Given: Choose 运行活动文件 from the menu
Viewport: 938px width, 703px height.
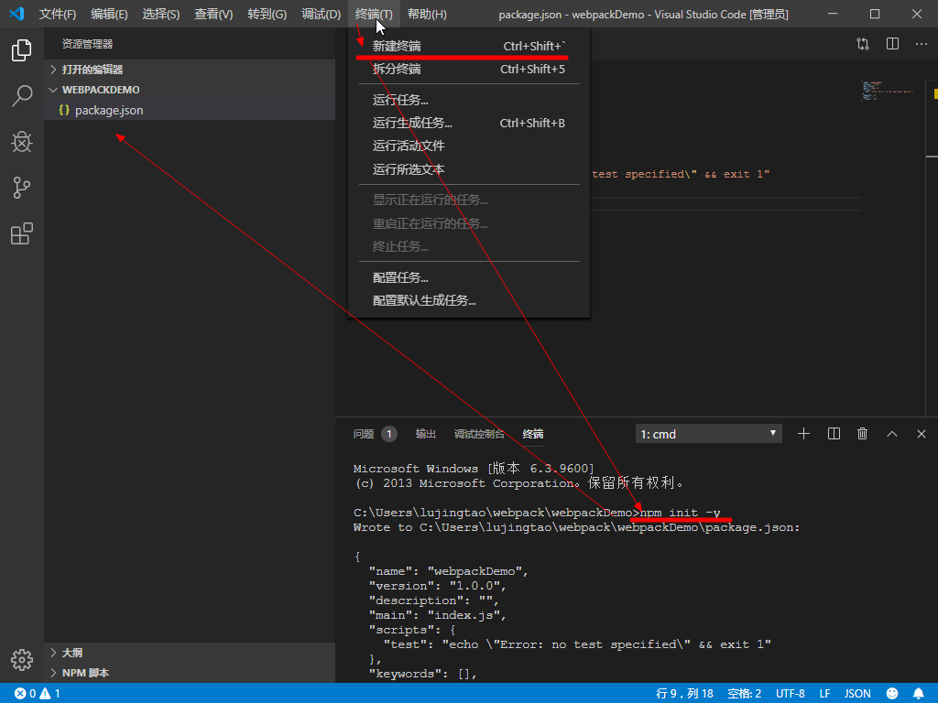Looking at the screenshot, I should pyautogui.click(x=469, y=146).
